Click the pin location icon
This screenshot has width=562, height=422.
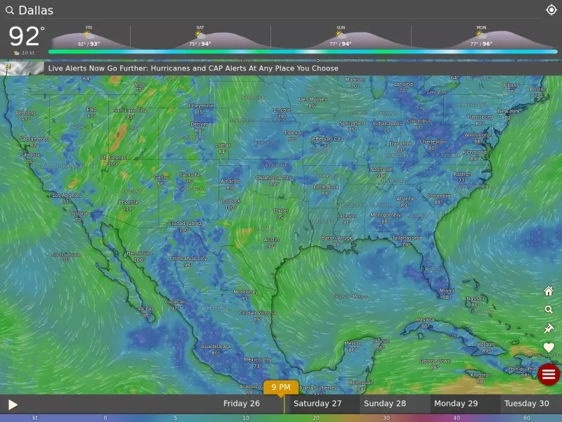(549, 328)
